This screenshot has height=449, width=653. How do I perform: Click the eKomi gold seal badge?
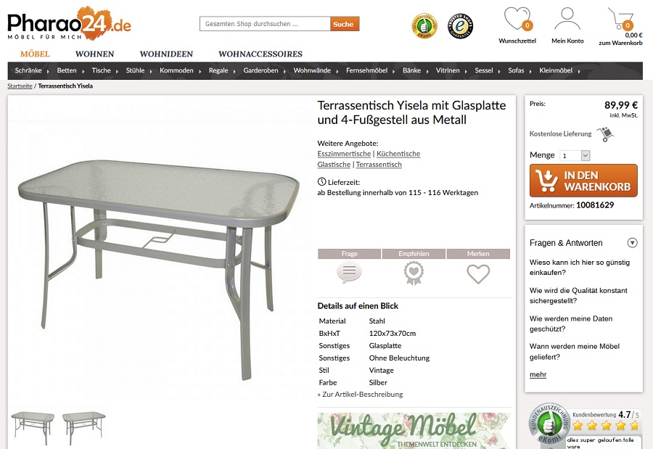(x=424, y=26)
